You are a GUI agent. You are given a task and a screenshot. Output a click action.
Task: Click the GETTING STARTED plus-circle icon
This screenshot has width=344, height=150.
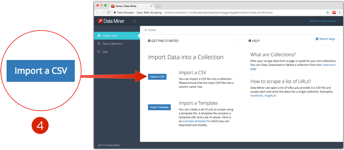pos(150,41)
